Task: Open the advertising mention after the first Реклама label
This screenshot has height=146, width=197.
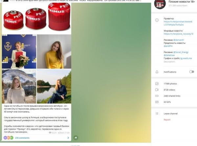Action: [x=179, y=40]
